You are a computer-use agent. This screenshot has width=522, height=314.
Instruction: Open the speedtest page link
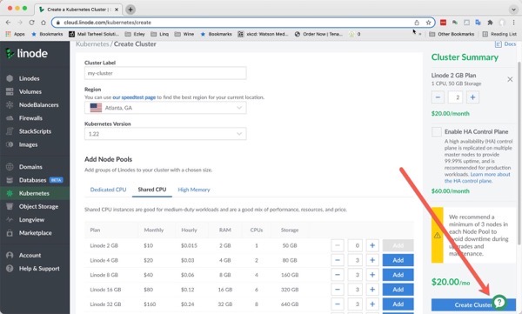coord(134,97)
